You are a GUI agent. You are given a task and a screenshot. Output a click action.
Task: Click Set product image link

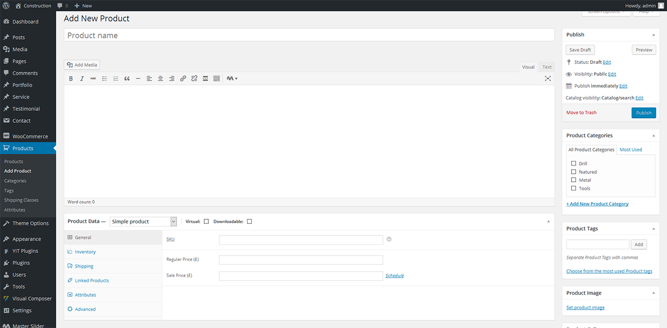tap(586, 308)
